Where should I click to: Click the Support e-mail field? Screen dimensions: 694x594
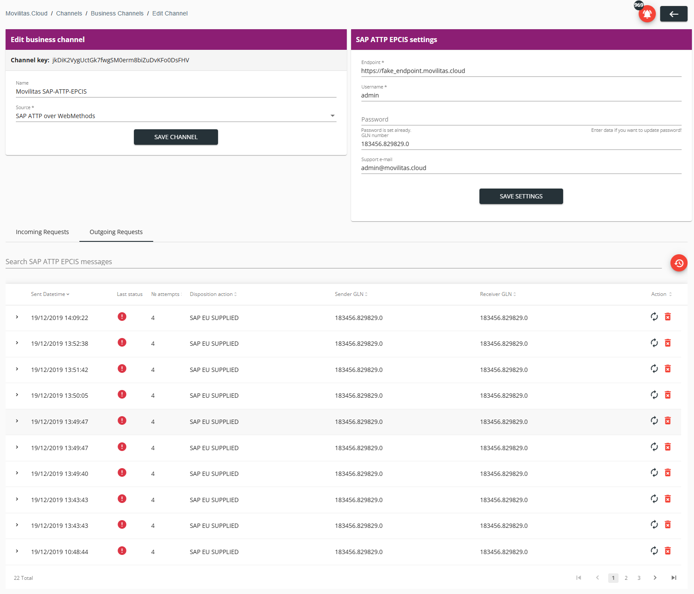[x=521, y=168]
